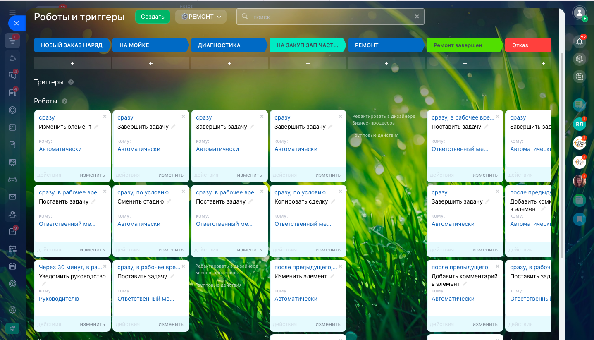Open Групповые действия in РЕМОНТ column

375,135
